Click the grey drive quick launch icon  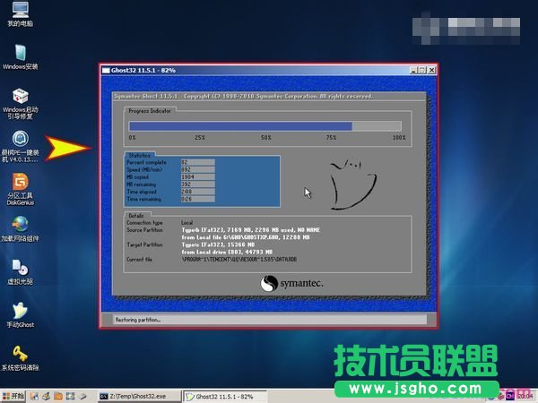(82, 396)
